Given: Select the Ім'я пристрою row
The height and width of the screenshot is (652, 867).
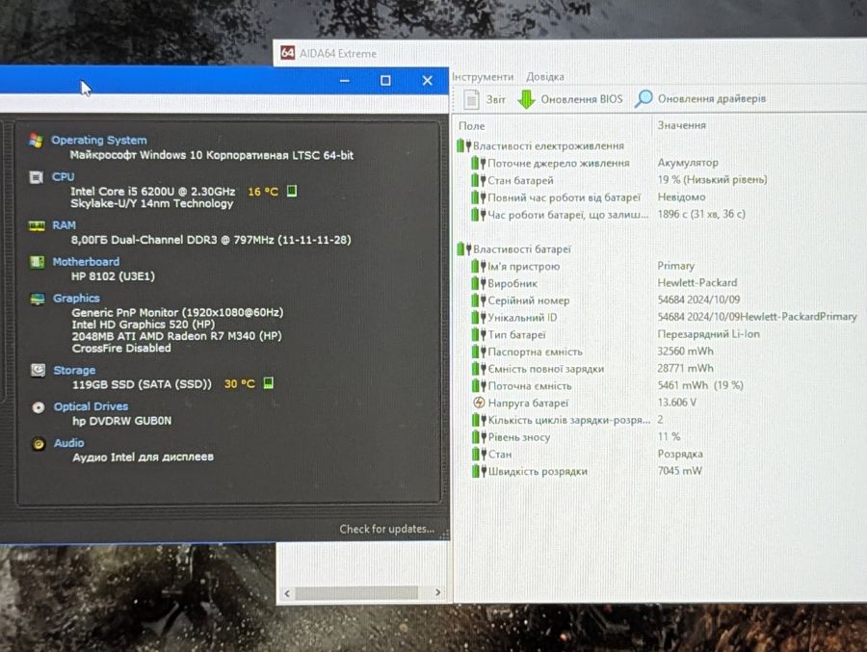Looking at the screenshot, I should coord(515,267).
